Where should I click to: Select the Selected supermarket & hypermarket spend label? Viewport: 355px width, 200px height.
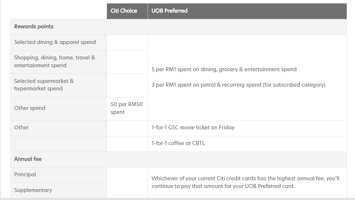click(44, 85)
